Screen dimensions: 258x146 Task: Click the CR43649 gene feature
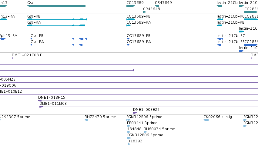tap(157, 6)
